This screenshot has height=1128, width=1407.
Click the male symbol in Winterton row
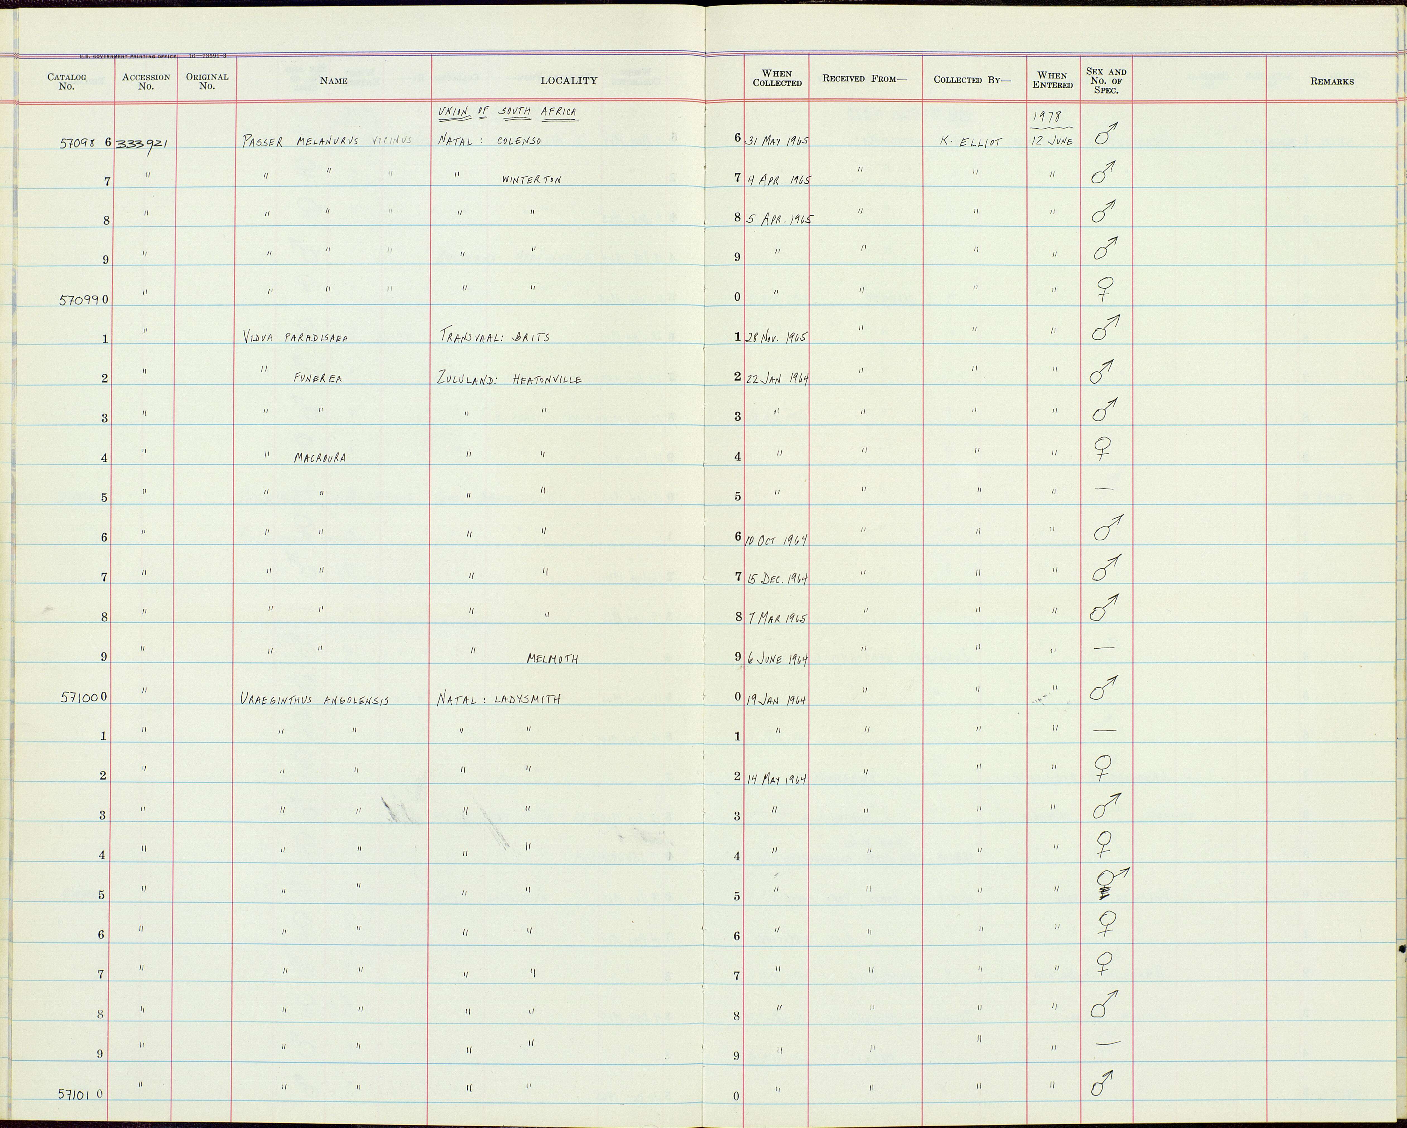pos(1103,172)
